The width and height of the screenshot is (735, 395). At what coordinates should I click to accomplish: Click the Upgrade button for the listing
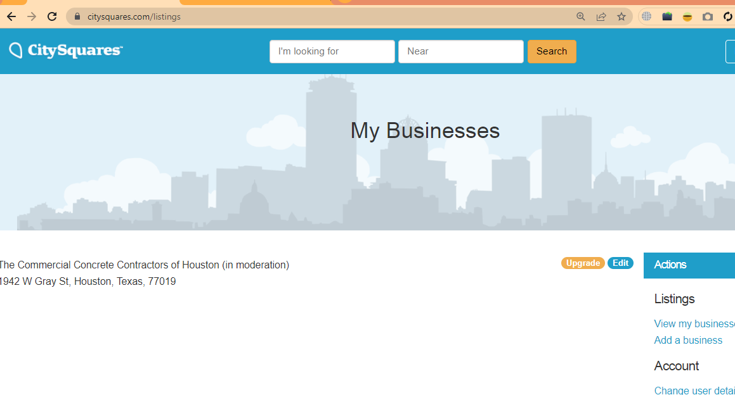pyautogui.click(x=583, y=263)
